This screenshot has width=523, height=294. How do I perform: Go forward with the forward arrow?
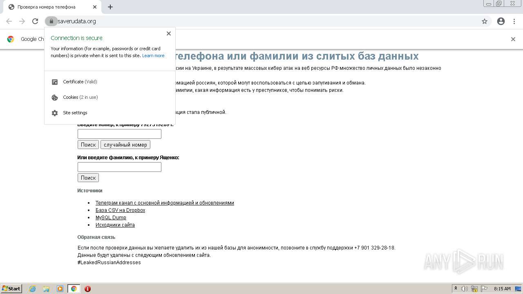pos(22,21)
